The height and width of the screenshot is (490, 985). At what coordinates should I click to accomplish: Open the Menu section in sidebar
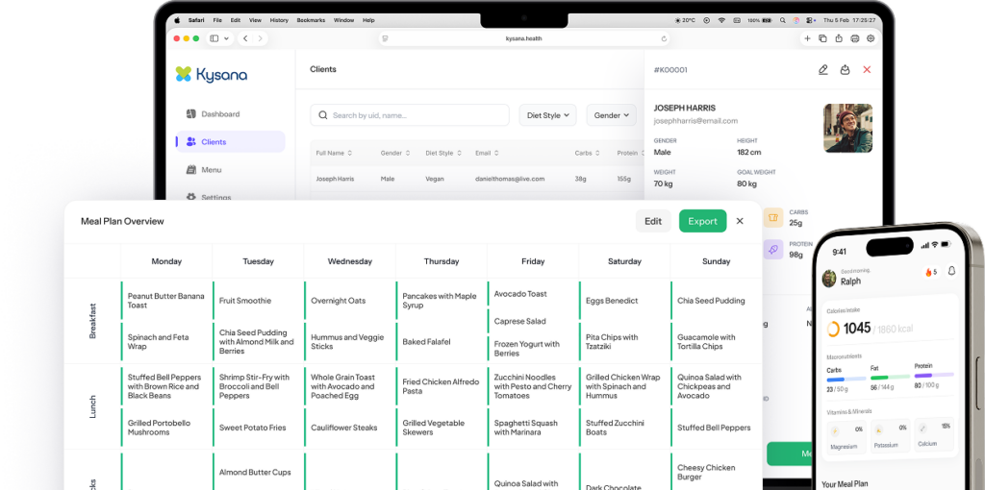(211, 170)
